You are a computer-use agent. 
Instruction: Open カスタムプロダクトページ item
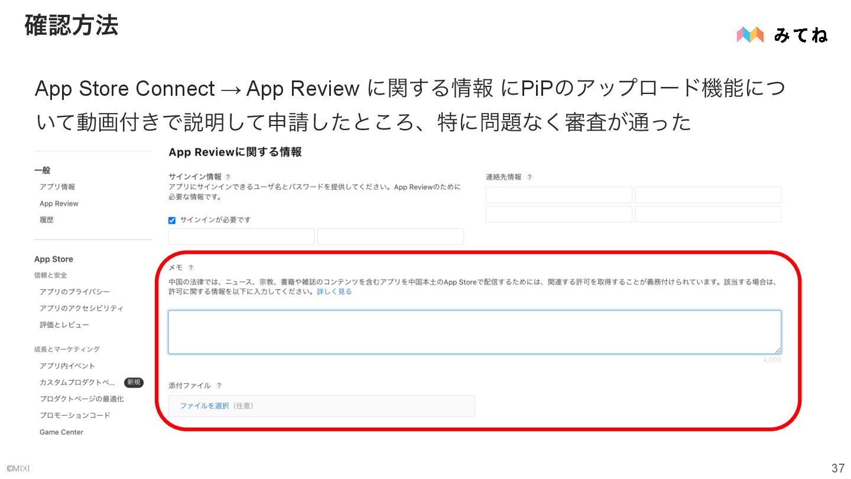click(77, 383)
